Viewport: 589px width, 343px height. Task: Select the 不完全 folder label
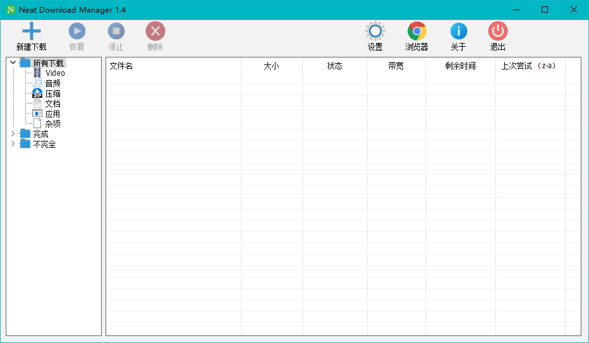tap(45, 144)
